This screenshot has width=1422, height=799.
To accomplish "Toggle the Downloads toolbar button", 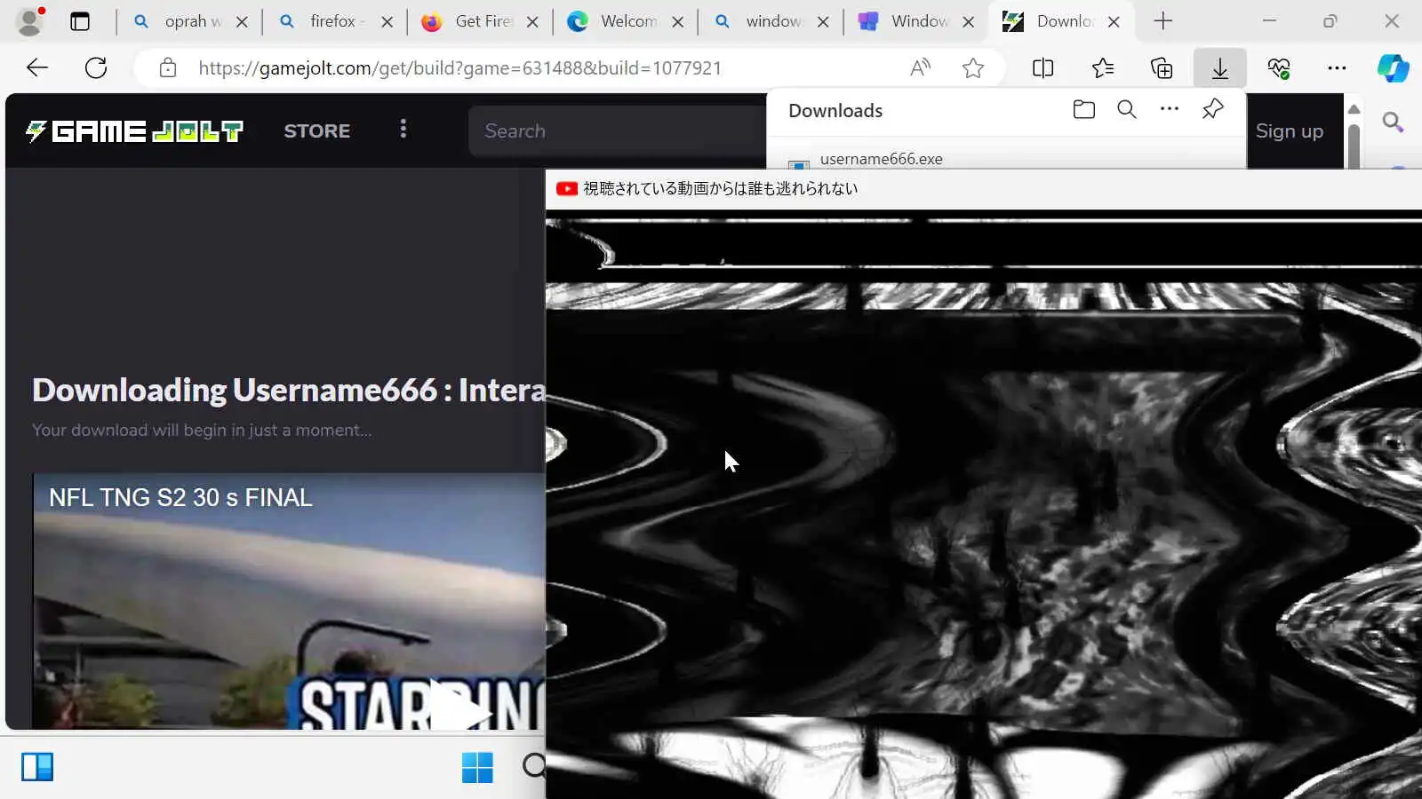I will pos(1220,67).
